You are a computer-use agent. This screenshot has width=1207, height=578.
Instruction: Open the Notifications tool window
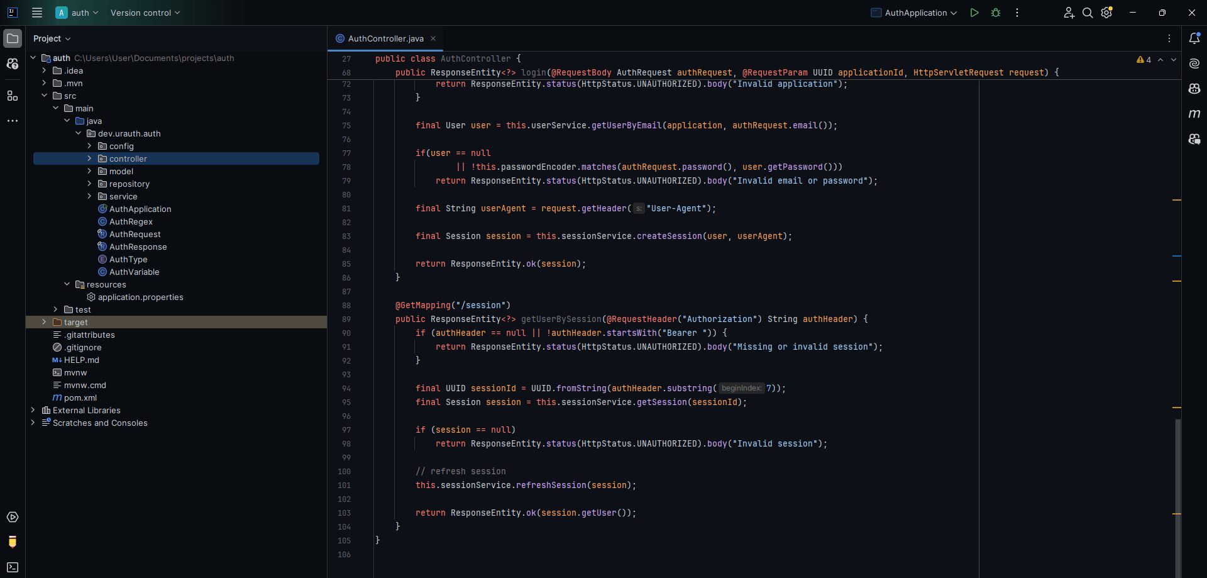1194,38
